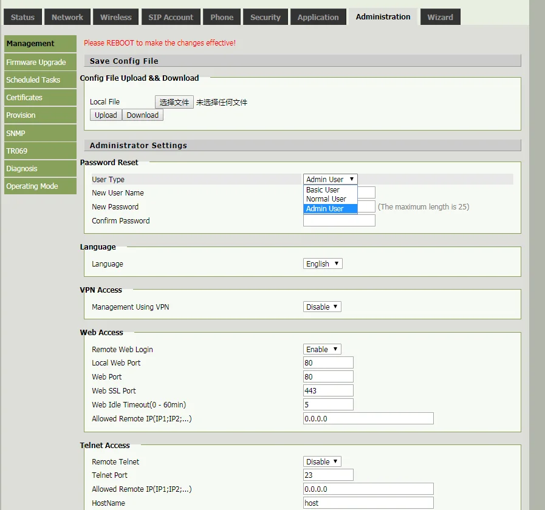The width and height of the screenshot is (545, 510).
Task: Open SNMP settings
Action: (x=40, y=133)
